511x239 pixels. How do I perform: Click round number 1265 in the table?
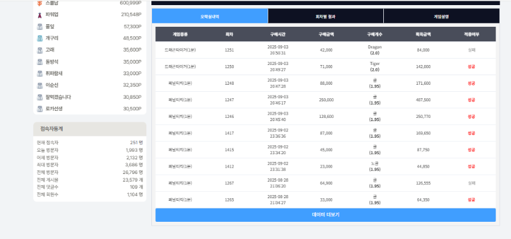point(229,199)
